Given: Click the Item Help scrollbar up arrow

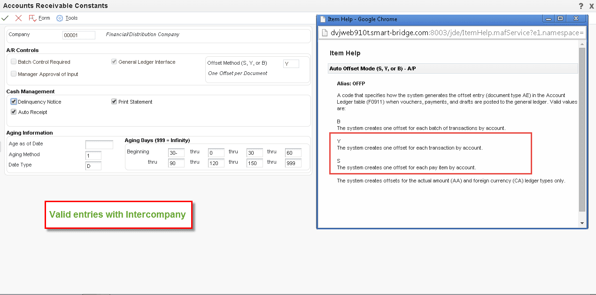Looking at the screenshot, I should 582,44.
